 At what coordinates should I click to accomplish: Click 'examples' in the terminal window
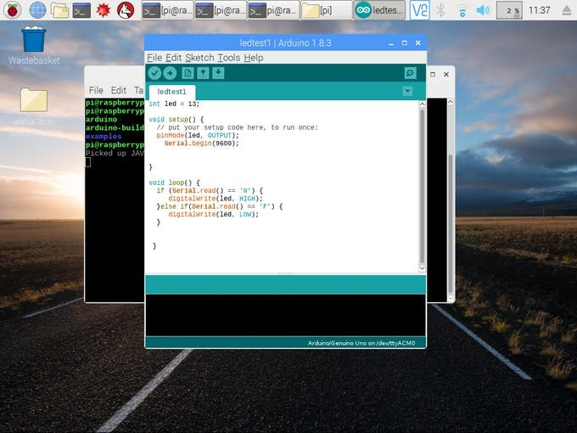(104, 136)
